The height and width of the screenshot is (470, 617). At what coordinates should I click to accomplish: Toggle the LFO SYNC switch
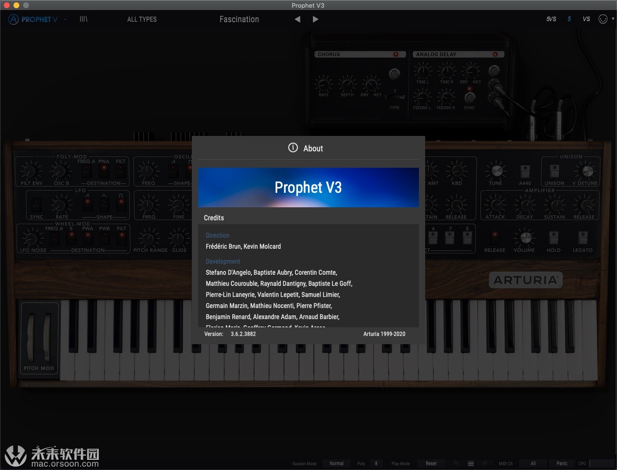pyautogui.click(x=36, y=204)
